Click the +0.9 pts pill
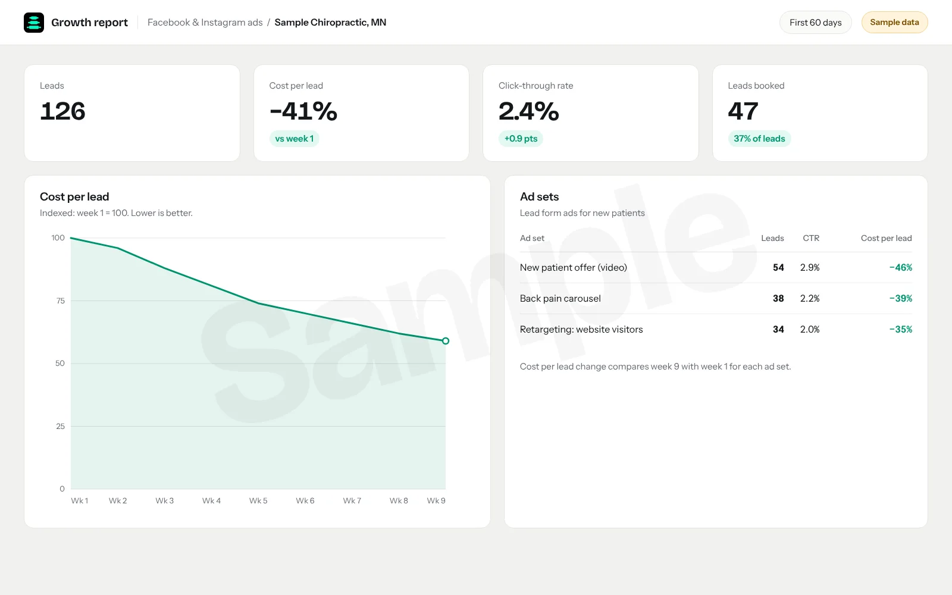952x595 pixels. (x=521, y=139)
